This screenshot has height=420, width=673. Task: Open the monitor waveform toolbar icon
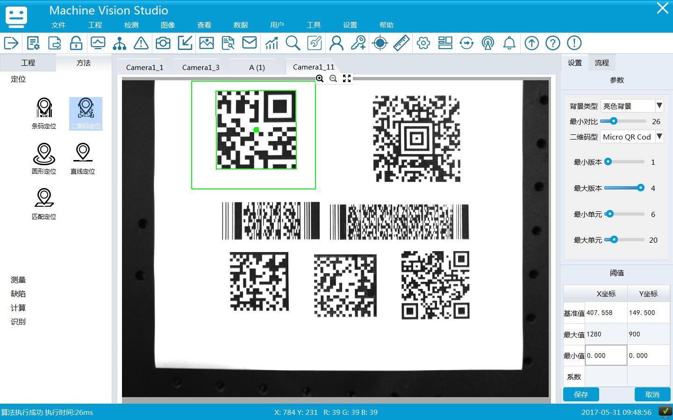click(98, 43)
